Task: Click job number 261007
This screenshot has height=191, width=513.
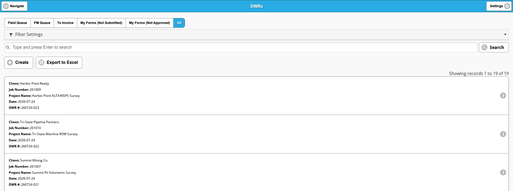Action: [x=35, y=167]
